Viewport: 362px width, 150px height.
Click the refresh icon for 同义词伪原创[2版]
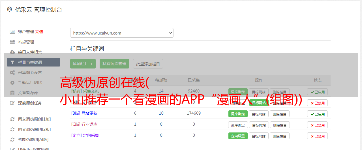[12, 129]
